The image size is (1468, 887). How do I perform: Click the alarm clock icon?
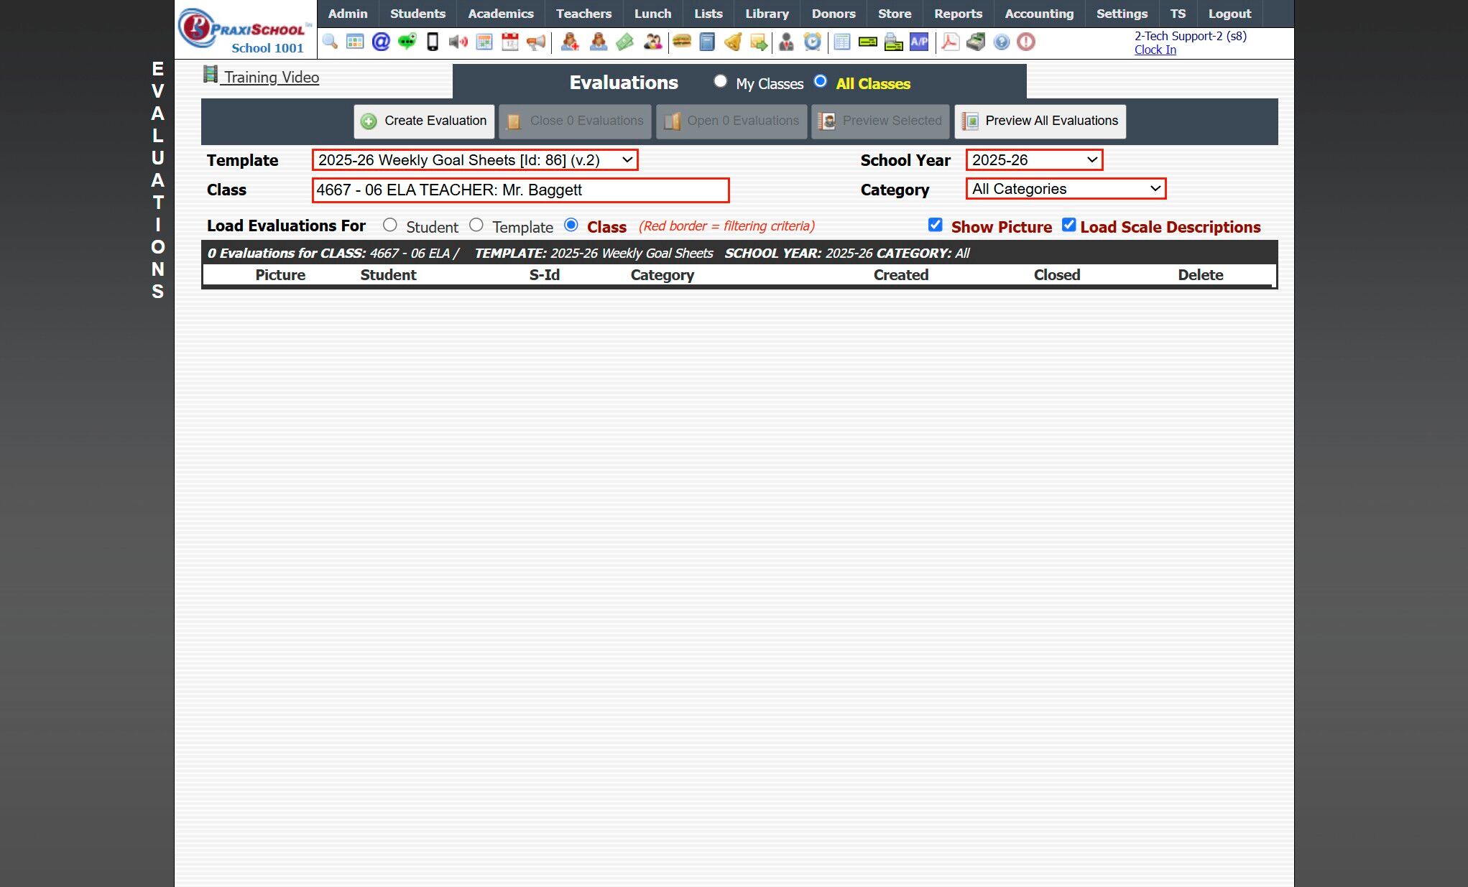(x=812, y=42)
